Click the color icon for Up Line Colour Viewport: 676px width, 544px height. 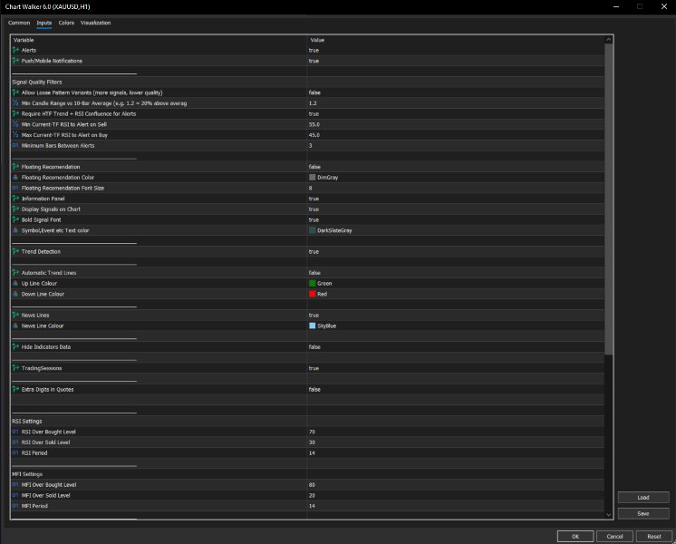click(15, 283)
